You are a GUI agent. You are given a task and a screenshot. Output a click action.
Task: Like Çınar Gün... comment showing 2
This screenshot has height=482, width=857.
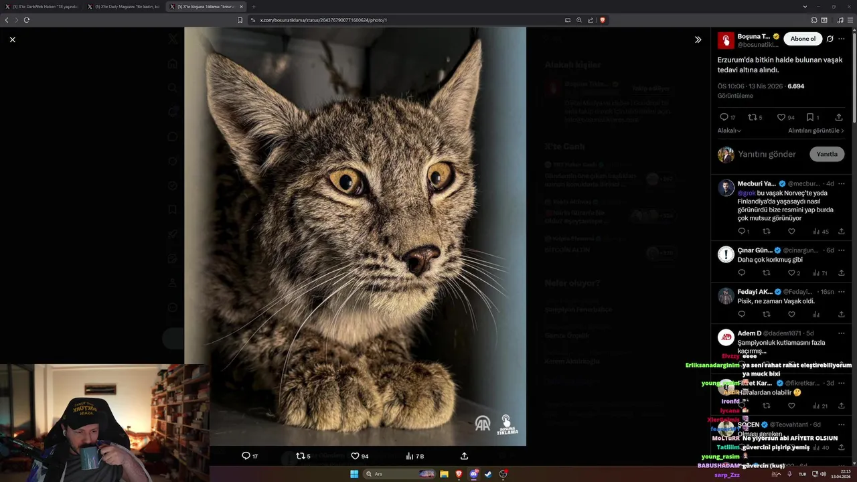coord(793,273)
